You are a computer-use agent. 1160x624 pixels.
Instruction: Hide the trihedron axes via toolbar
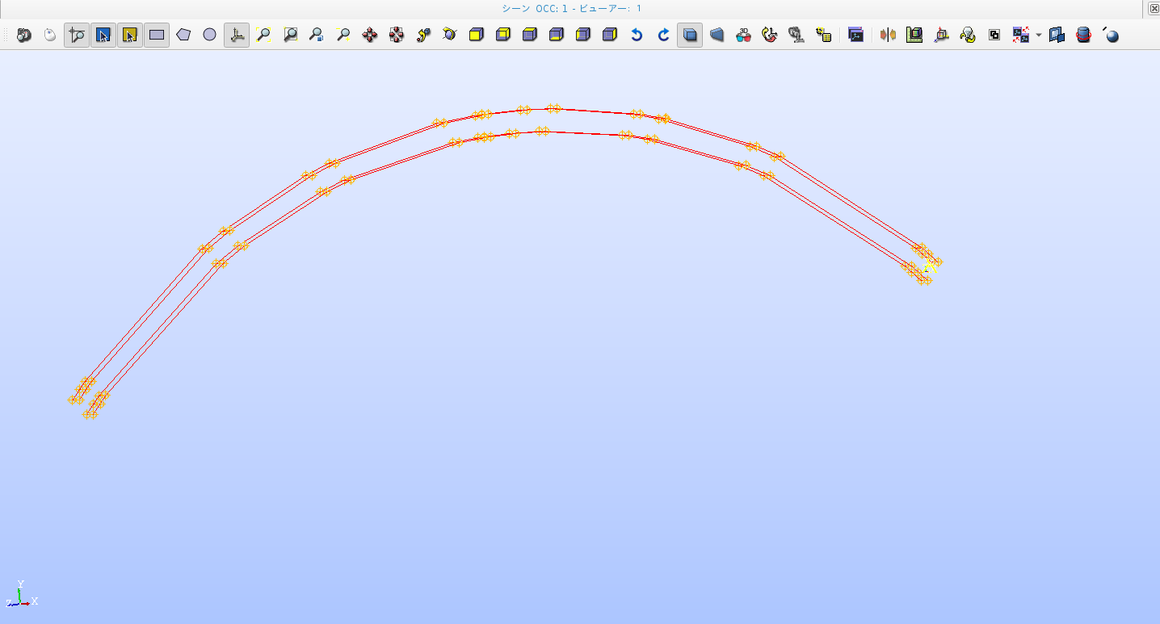coord(237,35)
